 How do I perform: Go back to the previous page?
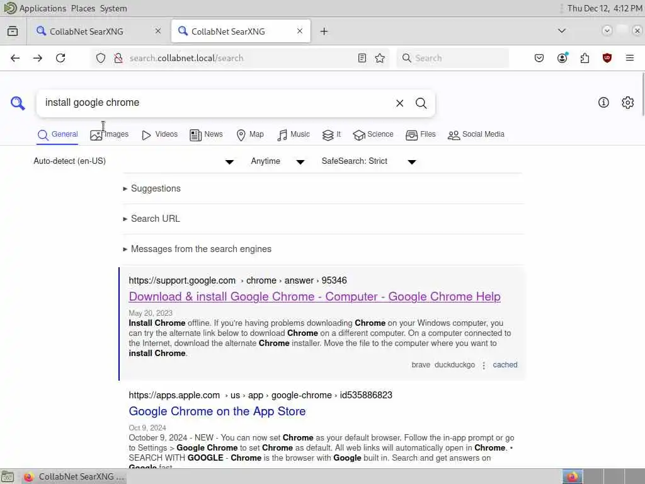pyautogui.click(x=15, y=58)
